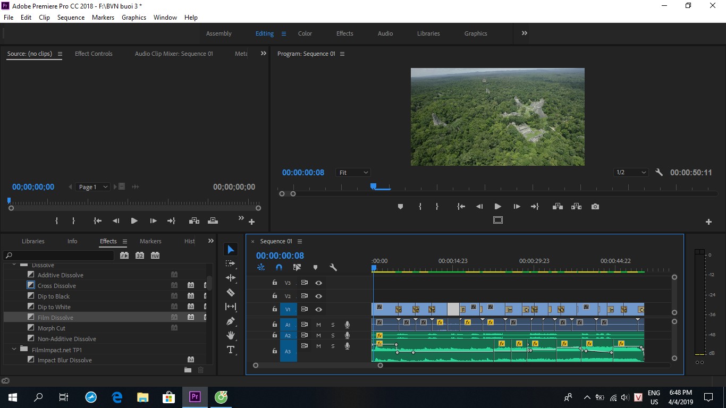
Task: Click the Lift button in Program Monitor
Action: click(x=558, y=207)
